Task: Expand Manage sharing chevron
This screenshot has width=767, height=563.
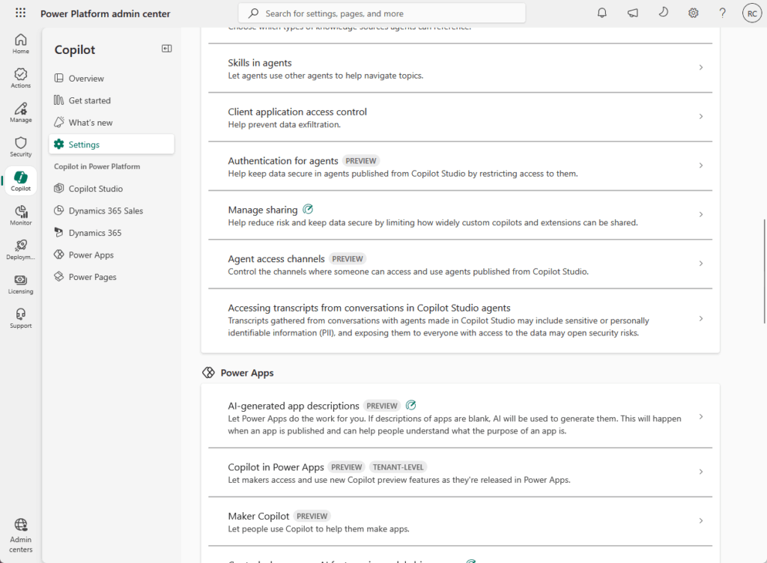Action: (x=701, y=214)
